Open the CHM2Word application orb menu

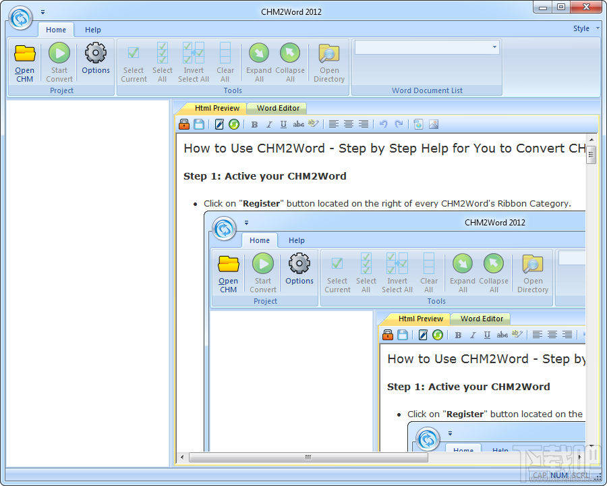pyautogui.click(x=20, y=18)
